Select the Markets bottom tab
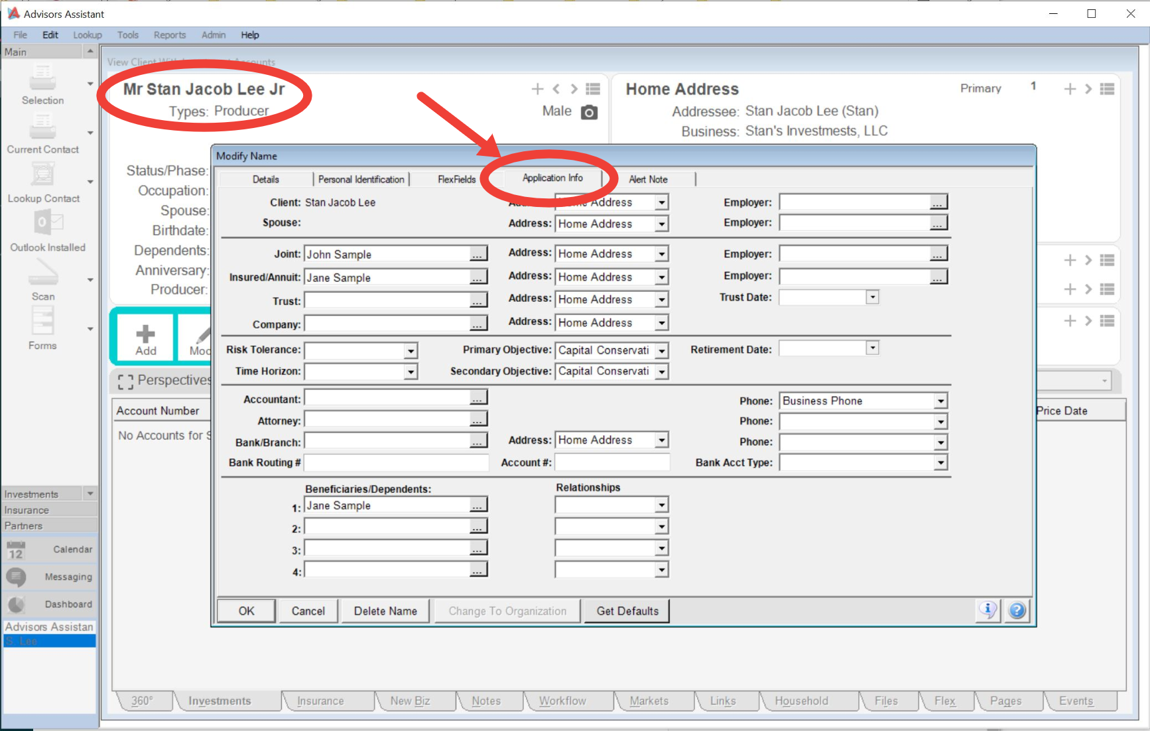Screen dimensions: 1150x731 pos(649,700)
